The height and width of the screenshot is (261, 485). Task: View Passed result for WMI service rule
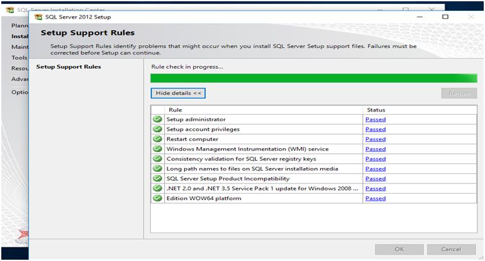point(375,149)
